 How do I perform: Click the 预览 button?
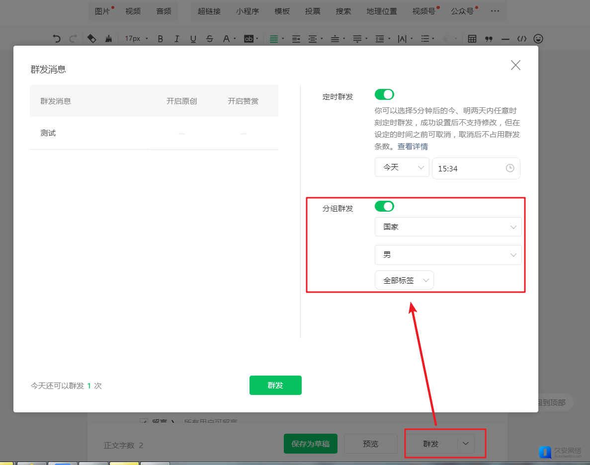(x=371, y=444)
